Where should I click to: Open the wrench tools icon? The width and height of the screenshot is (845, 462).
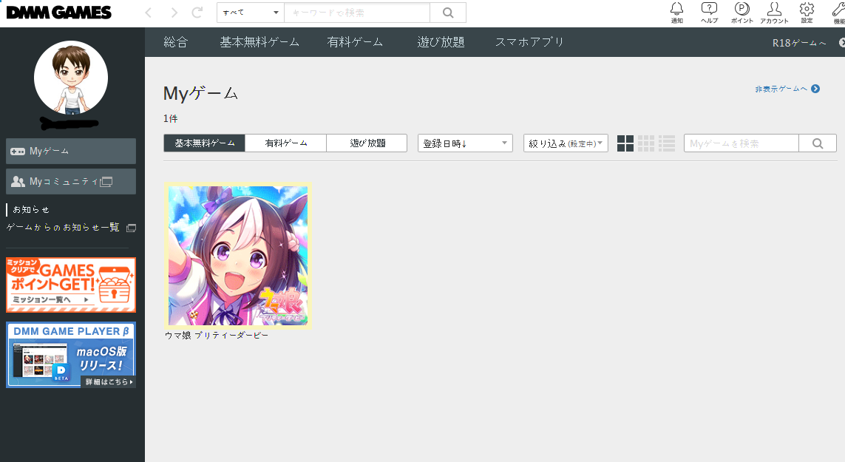tap(838, 13)
